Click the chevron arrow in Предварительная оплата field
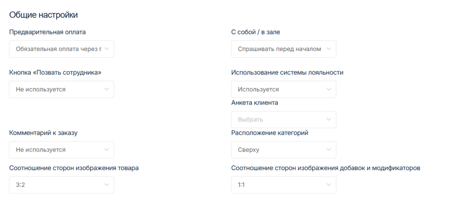453x204 pixels. (107, 49)
